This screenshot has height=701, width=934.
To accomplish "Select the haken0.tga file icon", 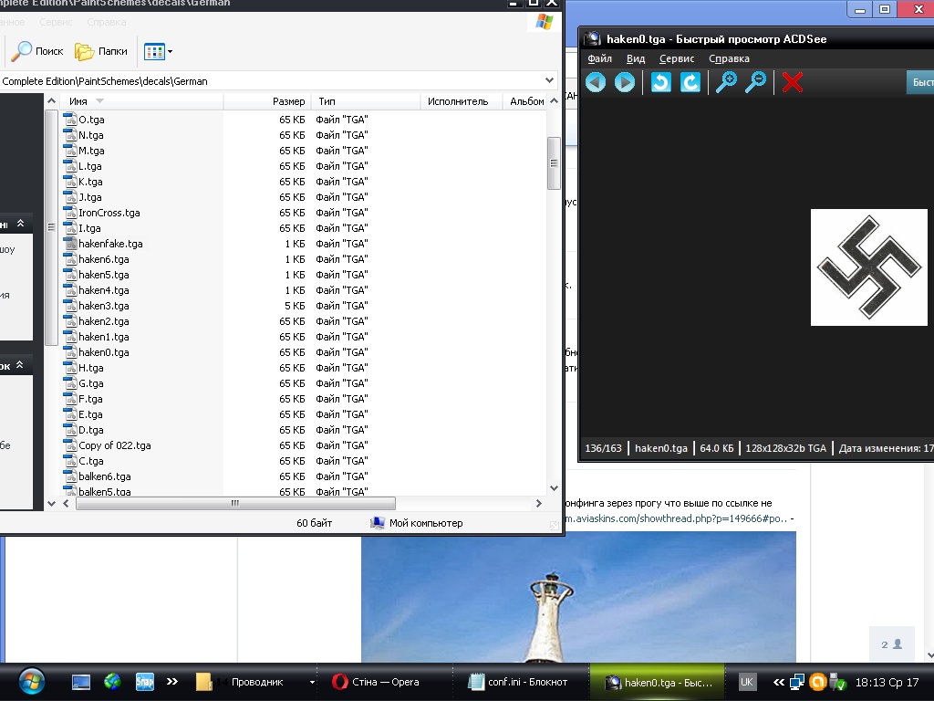I will coord(70,351).
